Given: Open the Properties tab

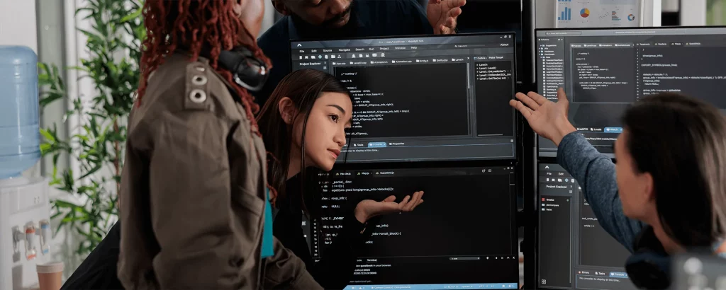Looking at the screenshot, I should [x=397, y=144].
